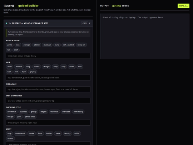The height and width of the screenshot is (145, 193).
Task: Select the average build chip
Action: pyautogui.click(x=26, y=45)
